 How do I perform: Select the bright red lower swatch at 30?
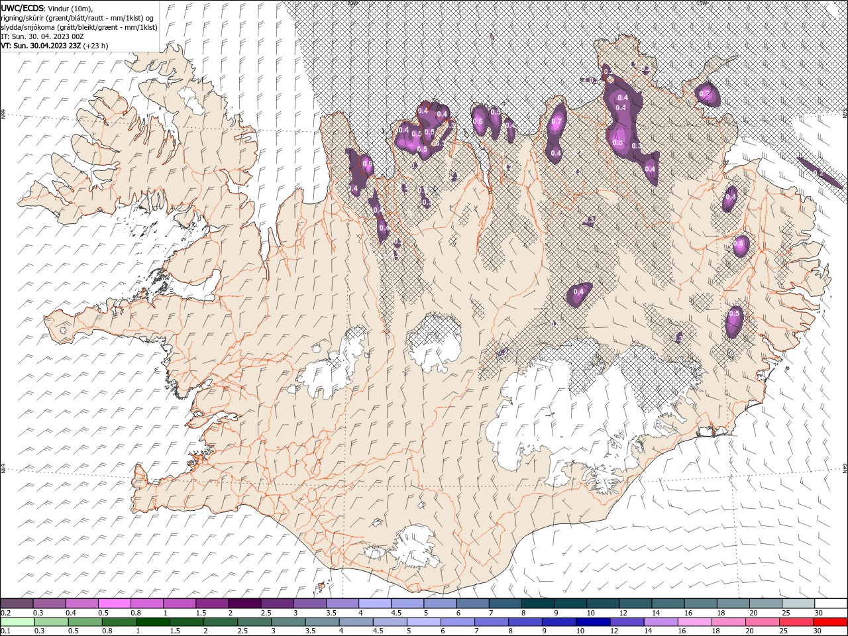(830, 622)
